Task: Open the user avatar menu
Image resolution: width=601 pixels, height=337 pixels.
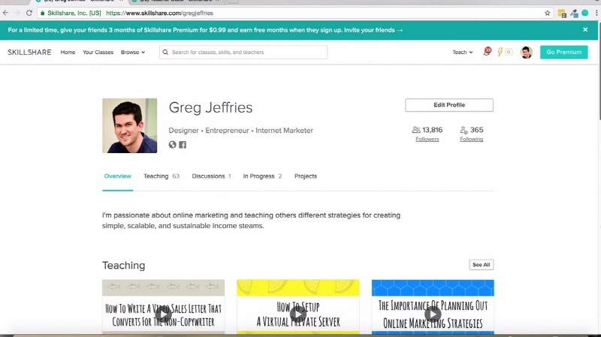Action: click(x=527, y=52)
